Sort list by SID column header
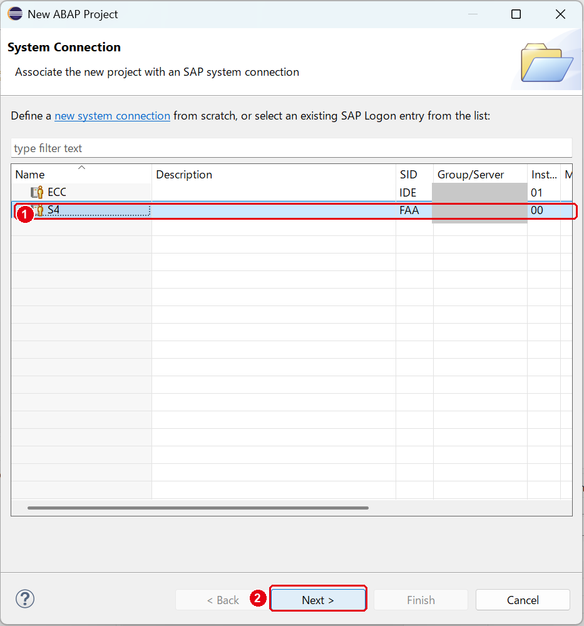The image size is (584, 626). tap(414, 175)
